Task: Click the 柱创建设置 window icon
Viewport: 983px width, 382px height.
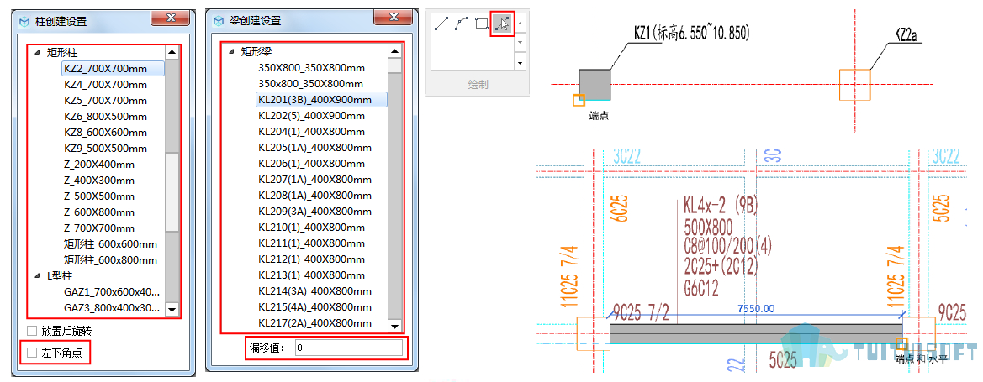Action: point(24,21)
